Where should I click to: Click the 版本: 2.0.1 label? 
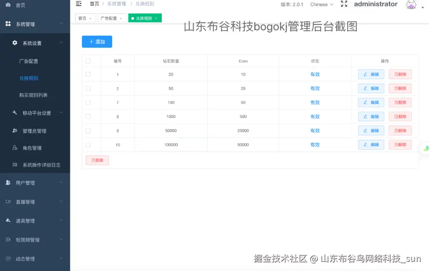[292, 4]
